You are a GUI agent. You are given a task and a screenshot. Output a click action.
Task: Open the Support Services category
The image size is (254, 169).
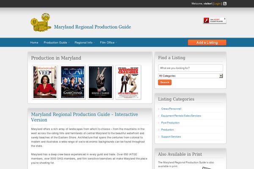click(171, 136)
